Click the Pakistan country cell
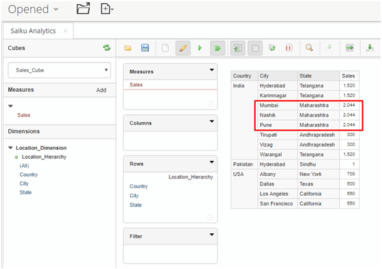 244,164
